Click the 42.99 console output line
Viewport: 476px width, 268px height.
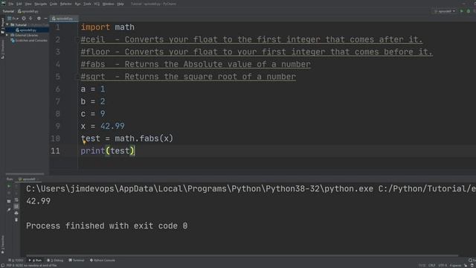38,201
